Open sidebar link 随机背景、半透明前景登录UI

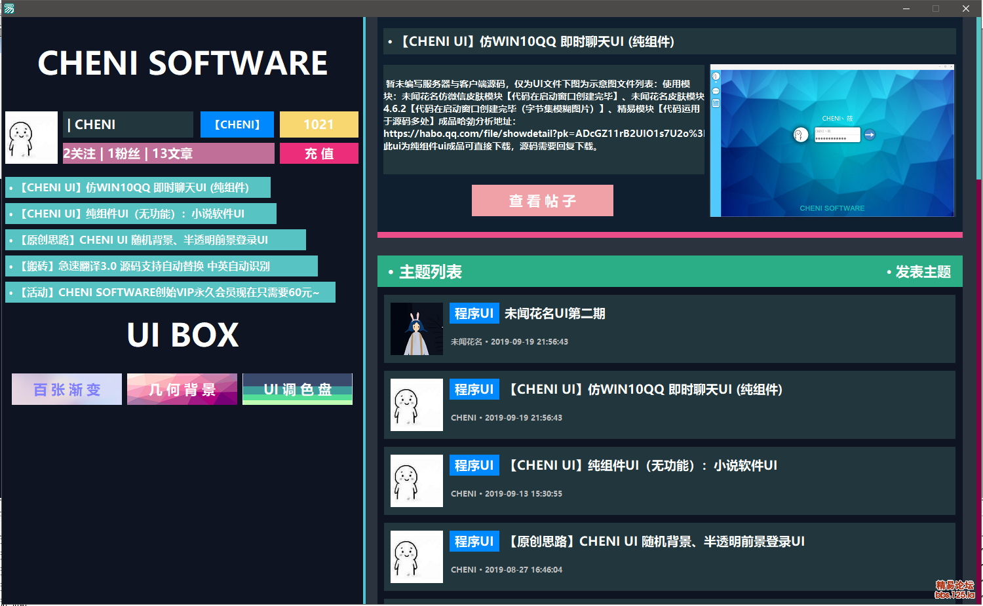(155, 240)
